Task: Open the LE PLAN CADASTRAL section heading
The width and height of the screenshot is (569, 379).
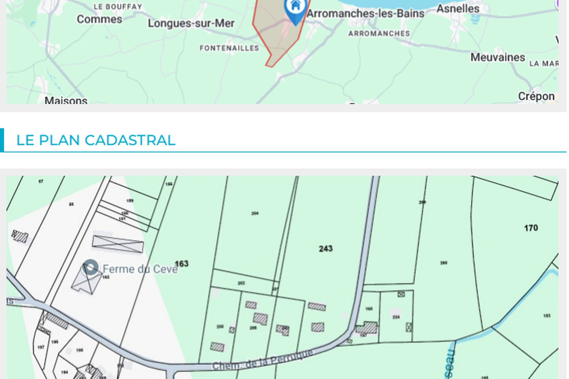Action: tap(96, 141)
